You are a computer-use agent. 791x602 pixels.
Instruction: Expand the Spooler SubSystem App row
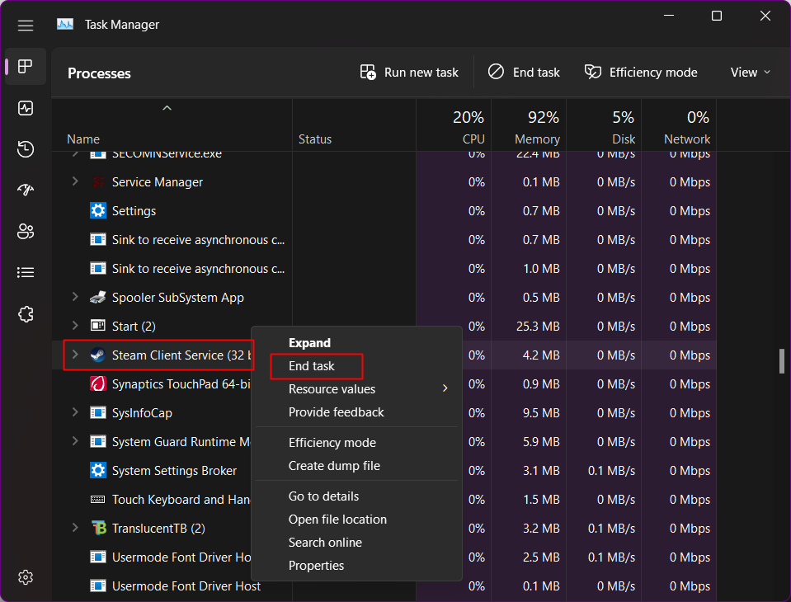point(75,298)
